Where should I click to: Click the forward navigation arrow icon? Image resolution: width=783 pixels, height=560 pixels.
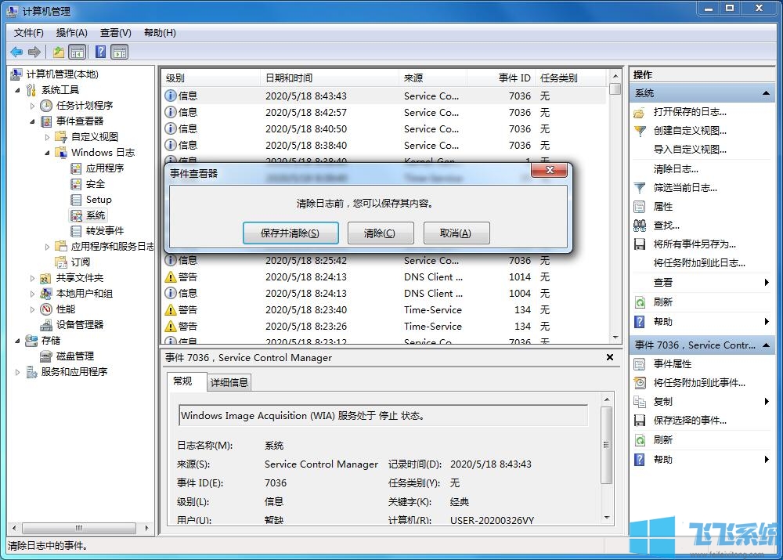point(33,52)
